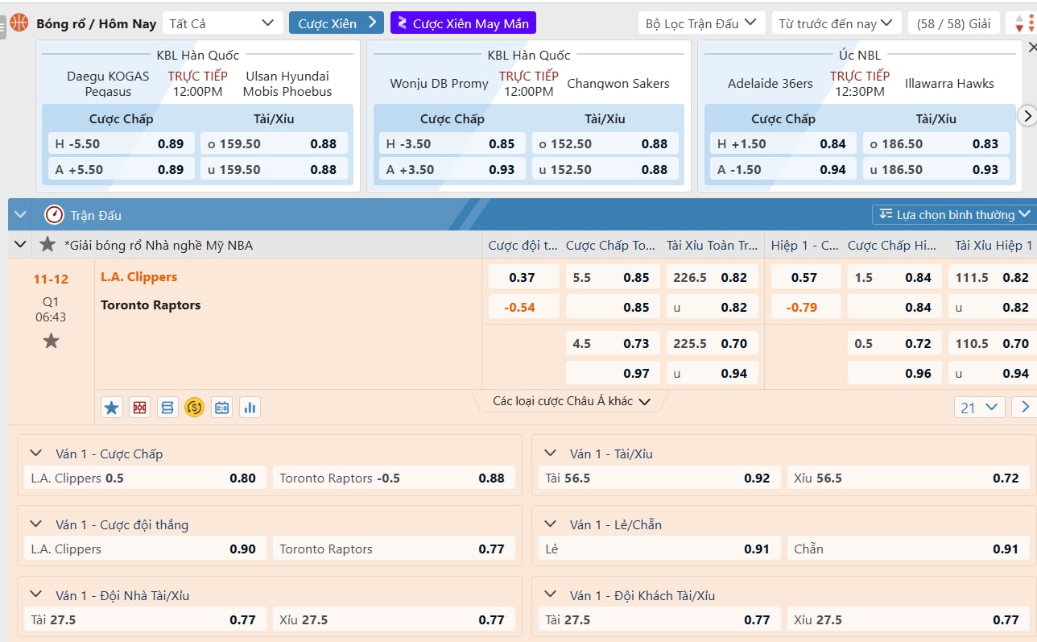Select first half handicap 1.5 odds 0.84

[894, 277]
